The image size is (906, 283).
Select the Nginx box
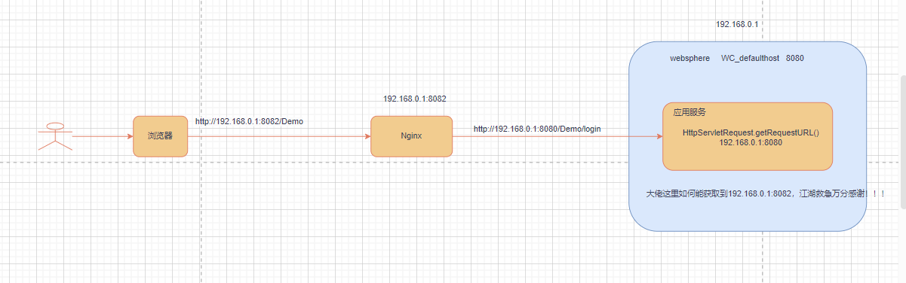411,136
